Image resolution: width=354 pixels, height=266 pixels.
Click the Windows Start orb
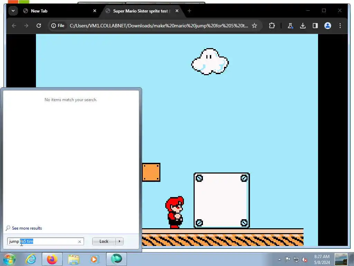coord(9,259)
